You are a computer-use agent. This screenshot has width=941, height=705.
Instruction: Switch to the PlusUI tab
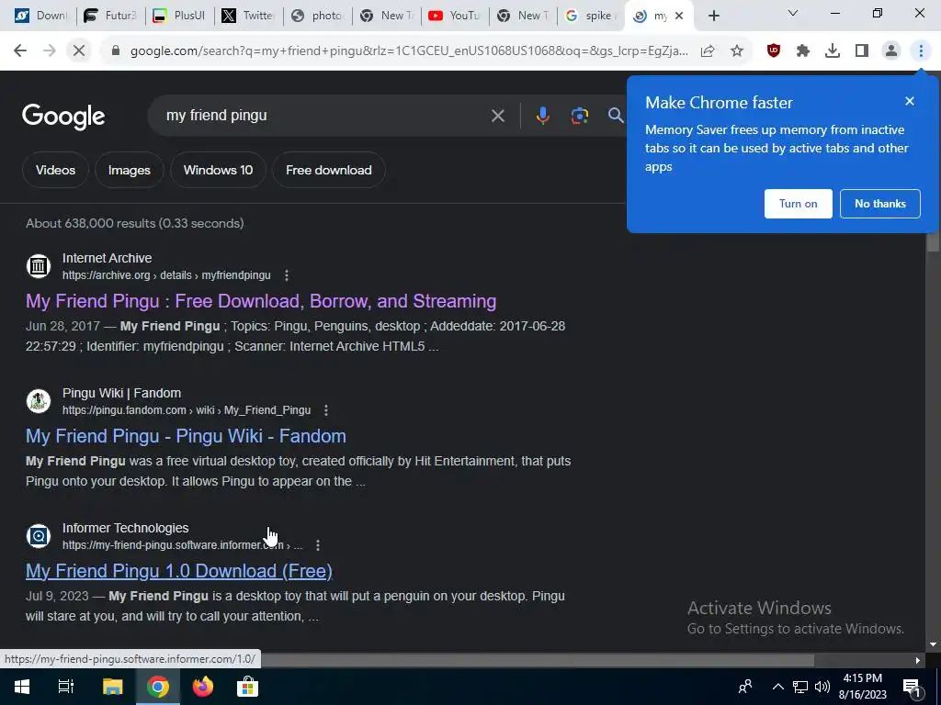(179, 16)
